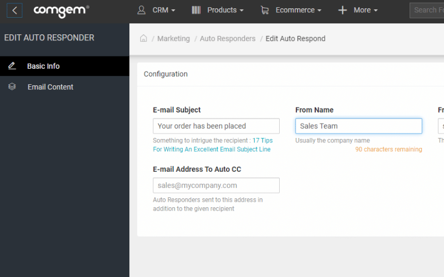Open the 17 Tips subject line link

point(213,145)
